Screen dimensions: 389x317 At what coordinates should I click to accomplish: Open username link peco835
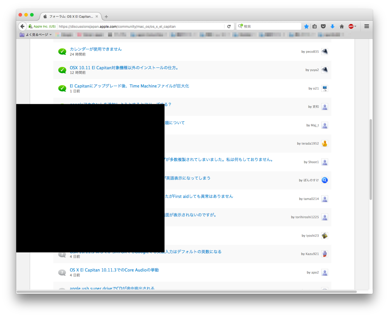(312, 52)
